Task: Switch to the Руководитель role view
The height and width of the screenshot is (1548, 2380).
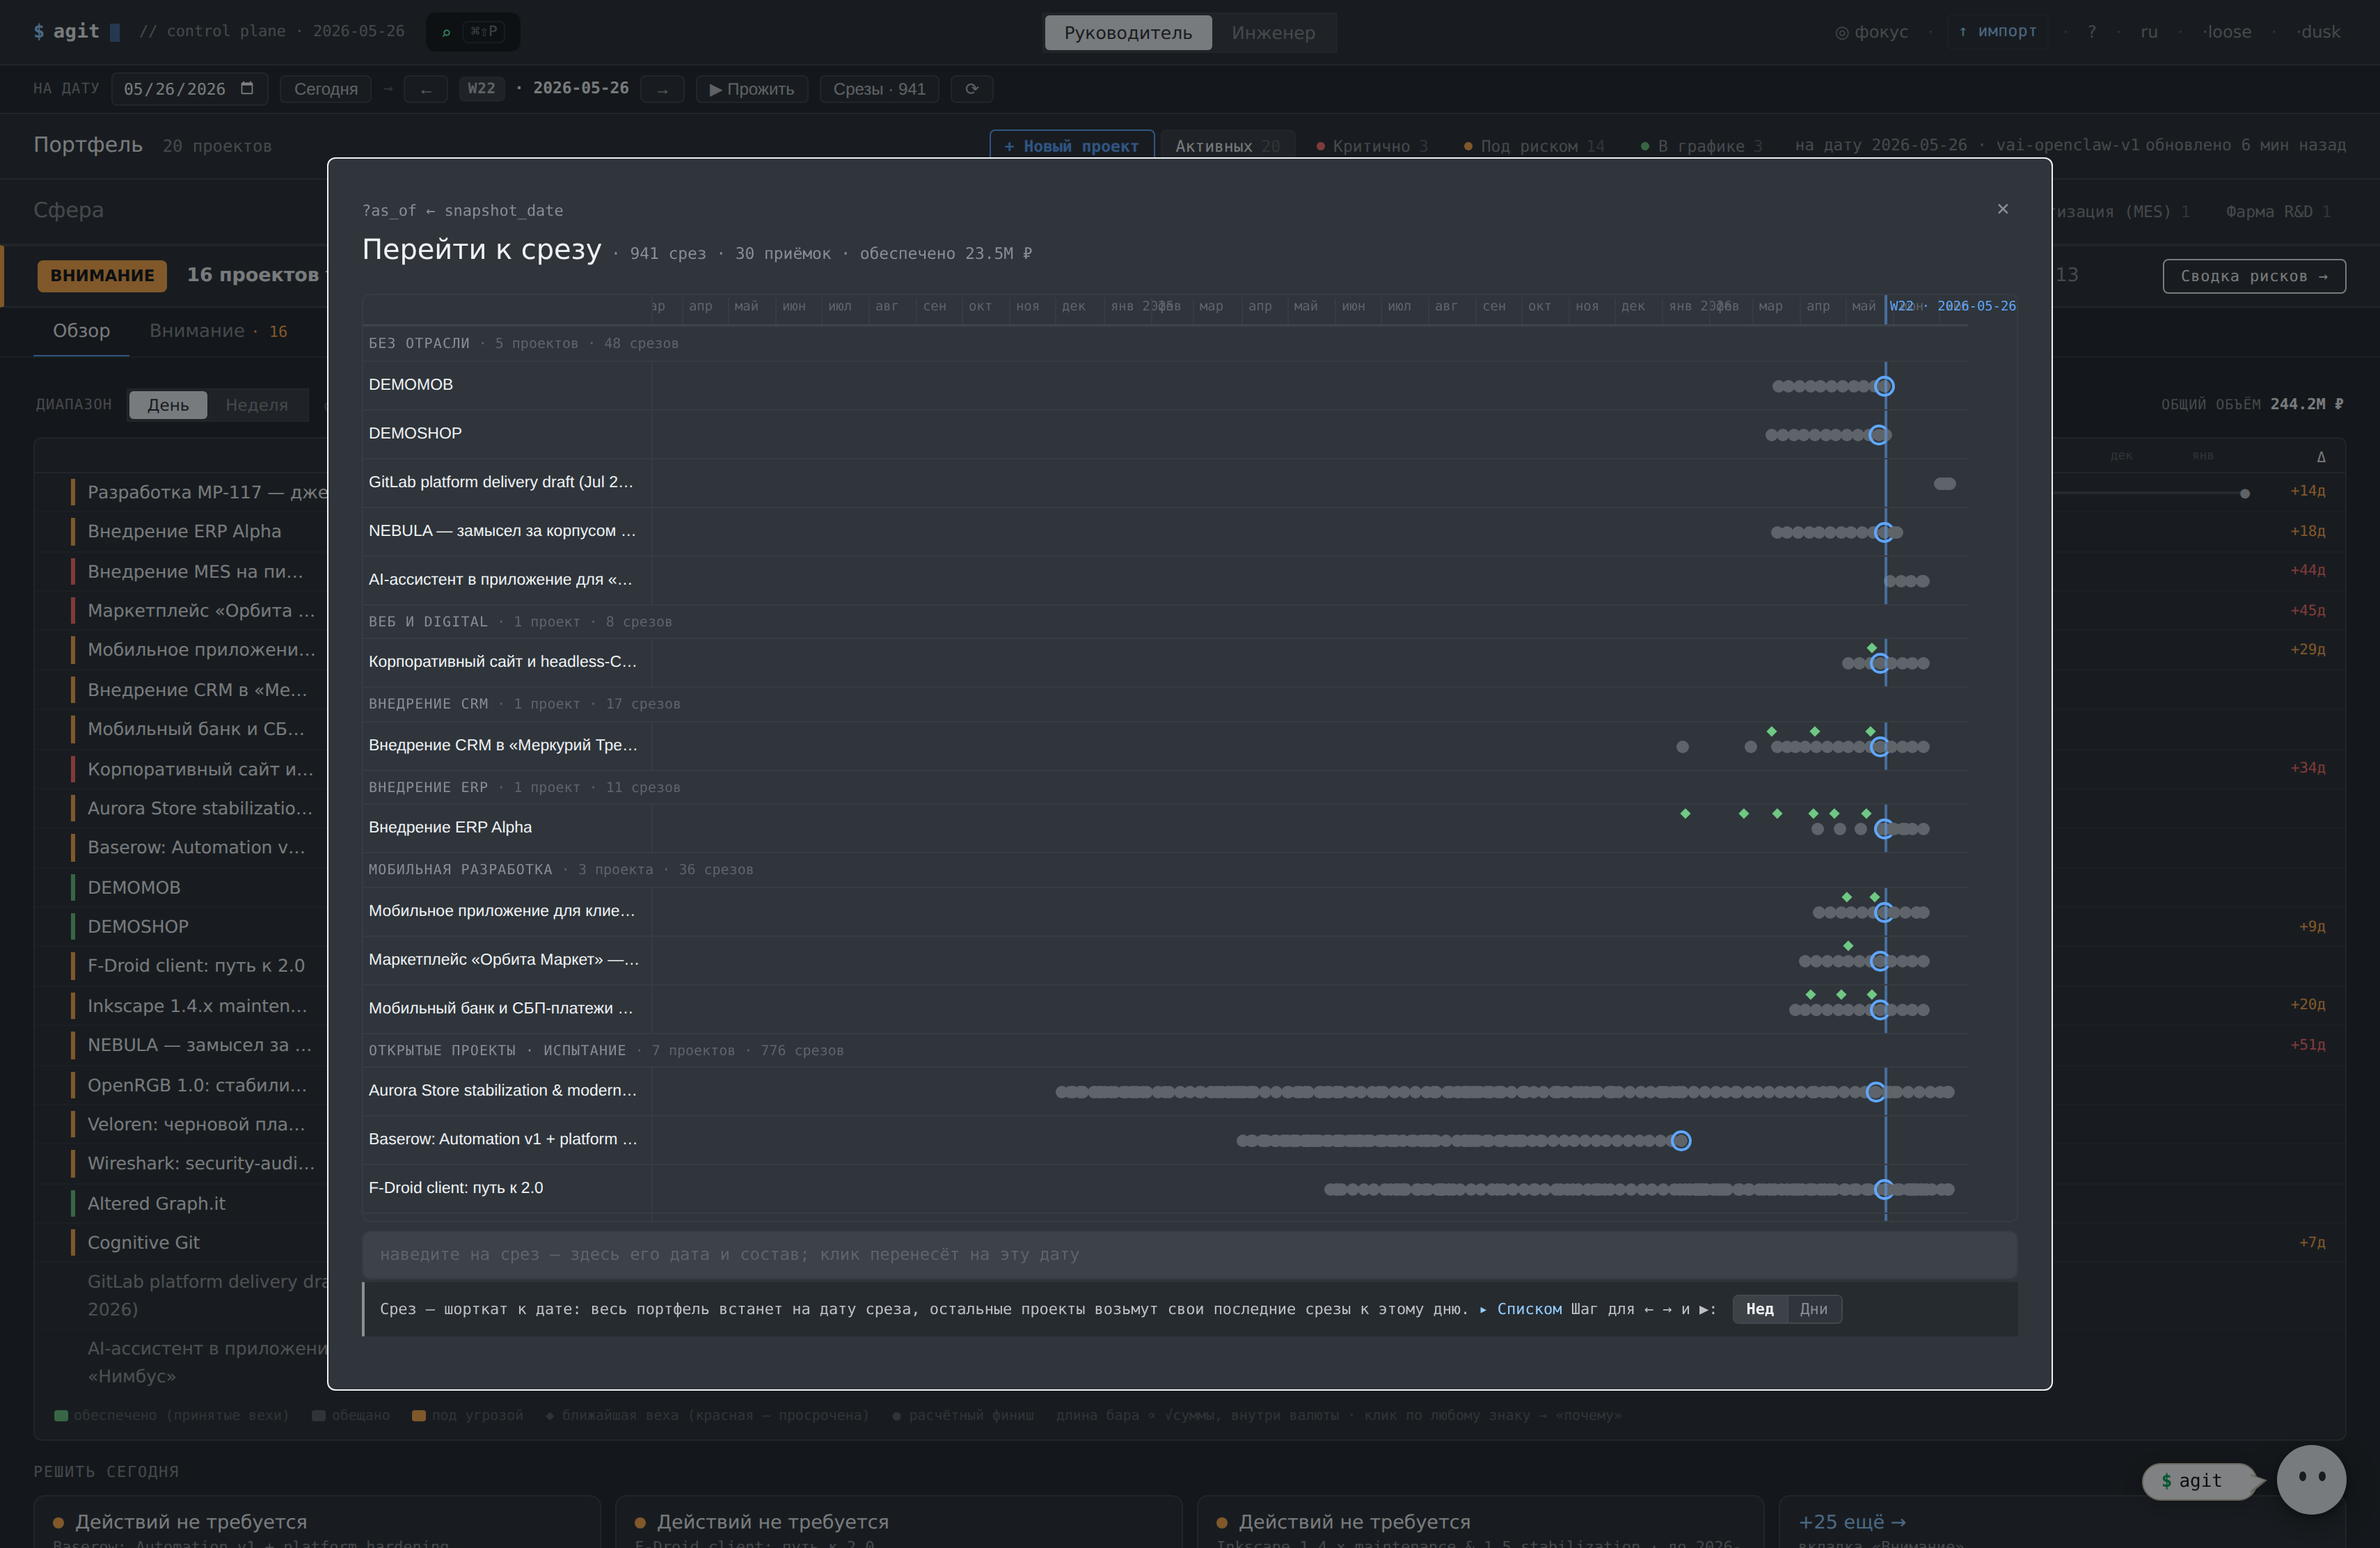Action: point(1128,32)
